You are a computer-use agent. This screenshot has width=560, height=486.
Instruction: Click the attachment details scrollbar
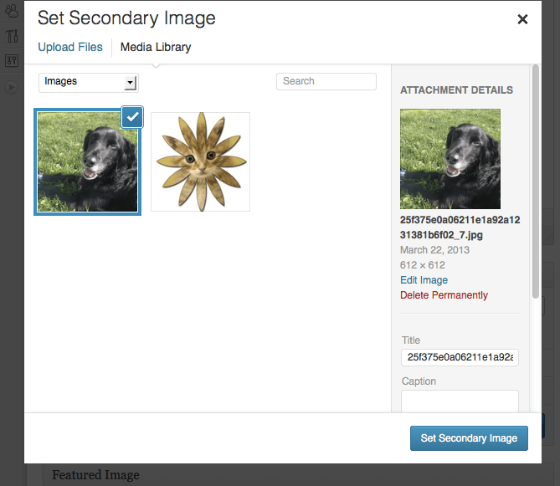coord(536,182)
